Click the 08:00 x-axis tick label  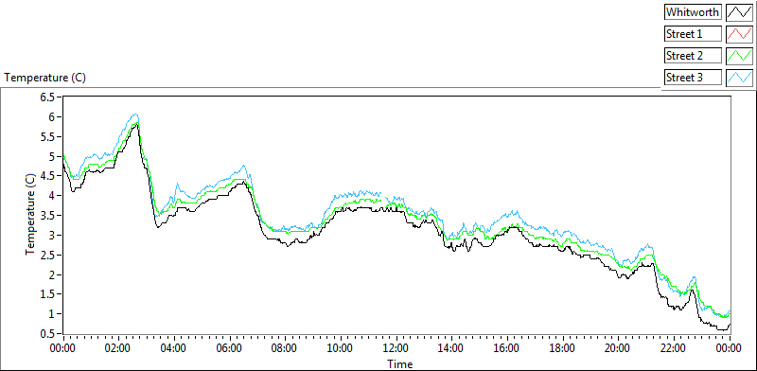click(x=285, y=348)
